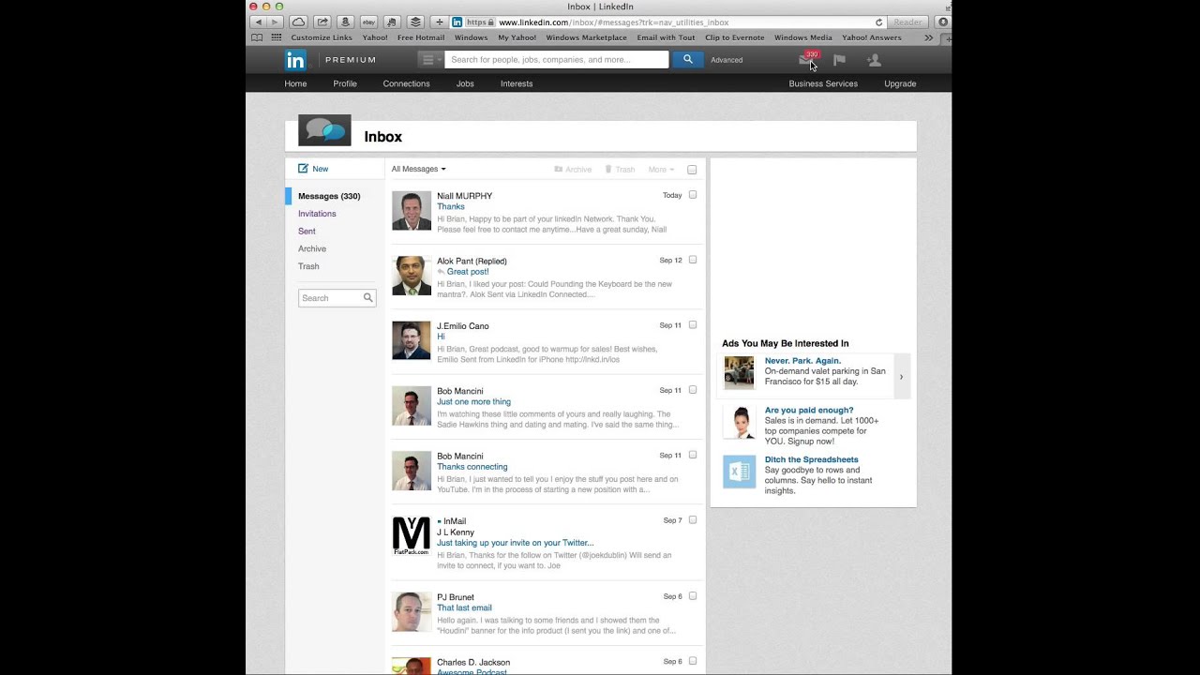Click the Amazon toolbar icon
Screen dimensions: 1200x675
pos(345,22)
